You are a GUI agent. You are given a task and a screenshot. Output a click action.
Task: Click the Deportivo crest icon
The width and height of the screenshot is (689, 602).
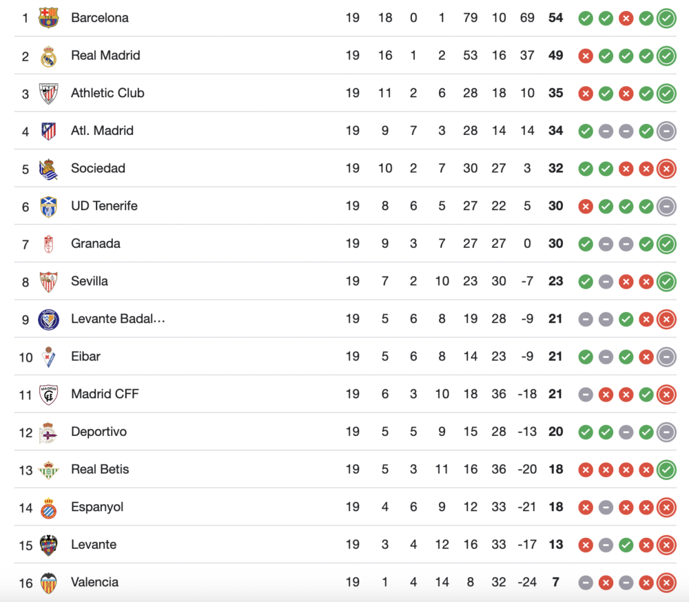coord(48,432)
